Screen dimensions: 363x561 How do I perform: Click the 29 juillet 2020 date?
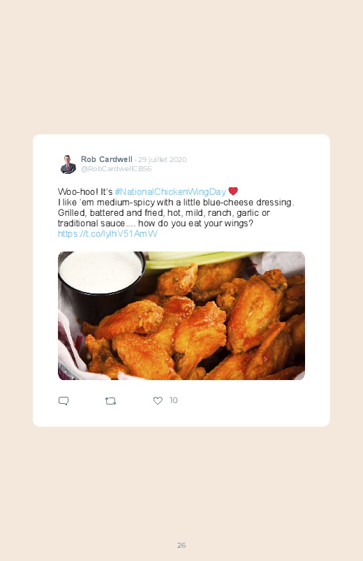163,159
